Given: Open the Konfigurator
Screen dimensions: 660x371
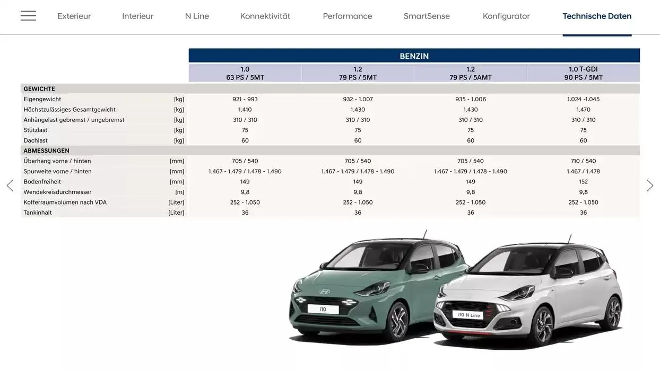Looking at the screenshot, I should [506, 15].
